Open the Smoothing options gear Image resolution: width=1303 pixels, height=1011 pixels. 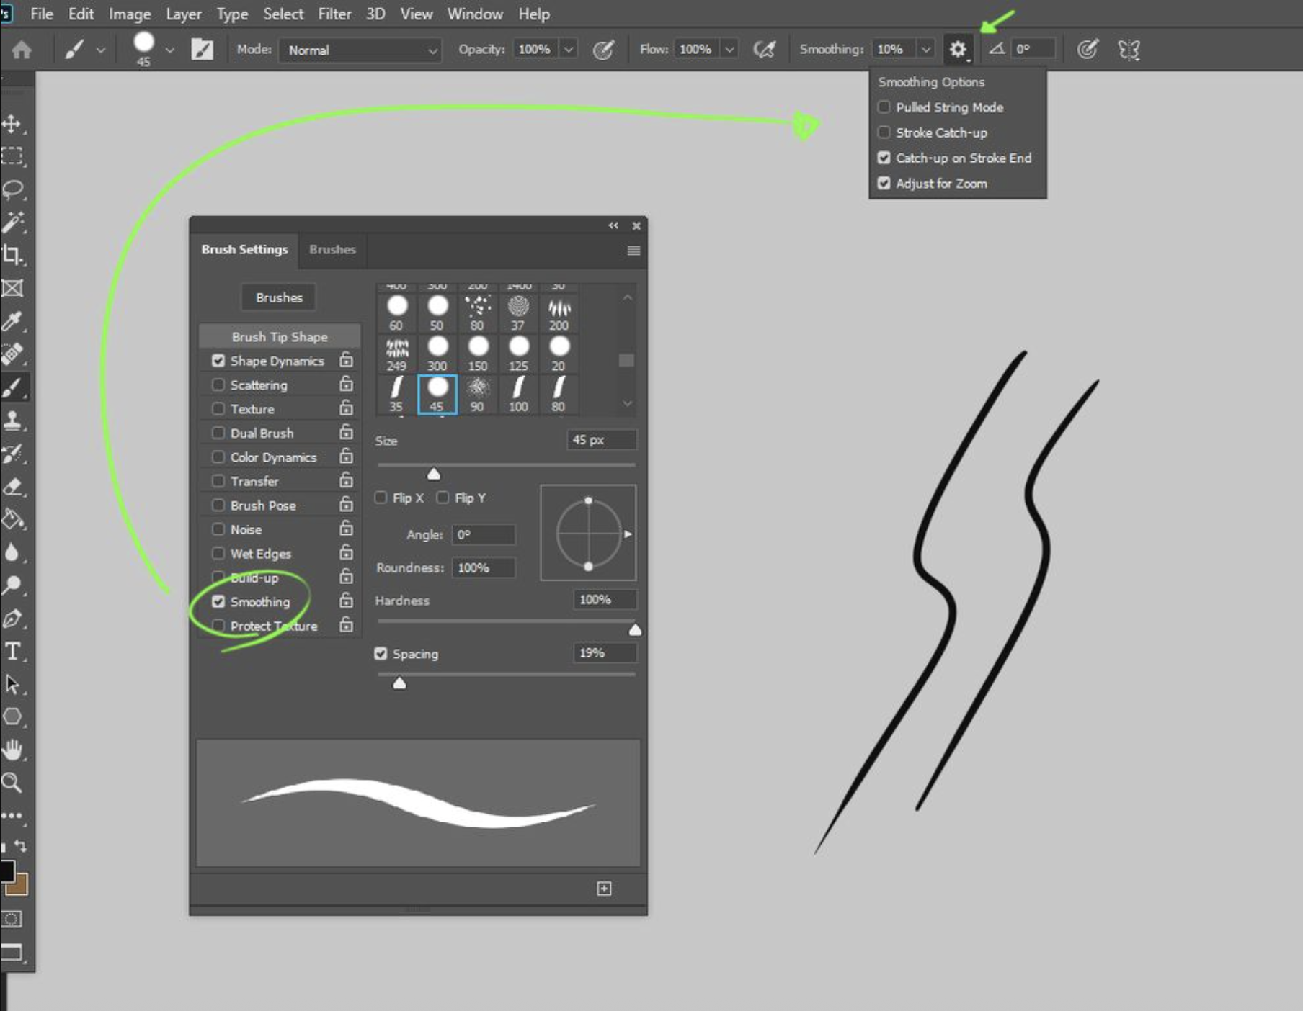coord(957,49)
